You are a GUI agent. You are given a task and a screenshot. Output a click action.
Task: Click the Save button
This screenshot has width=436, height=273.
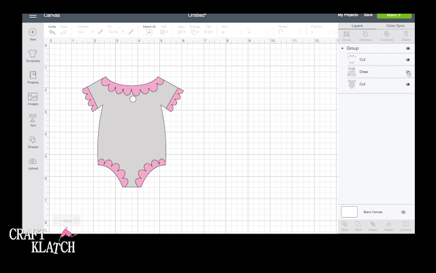[368, 15]
